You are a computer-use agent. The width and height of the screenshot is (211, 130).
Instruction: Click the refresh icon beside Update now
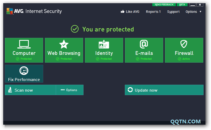pyautogui.click(x=130, y=90)
